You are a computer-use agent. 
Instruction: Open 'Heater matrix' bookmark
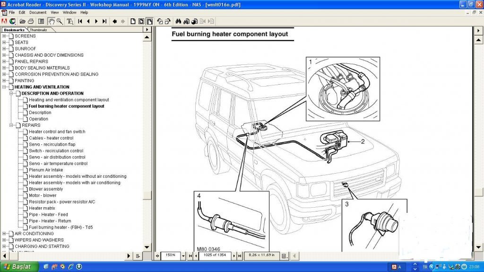point(42,208)
